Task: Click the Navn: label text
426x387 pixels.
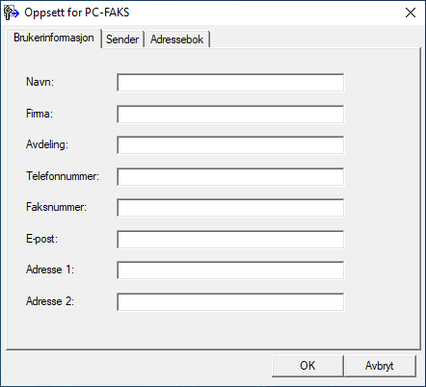Action: point(40,82)
